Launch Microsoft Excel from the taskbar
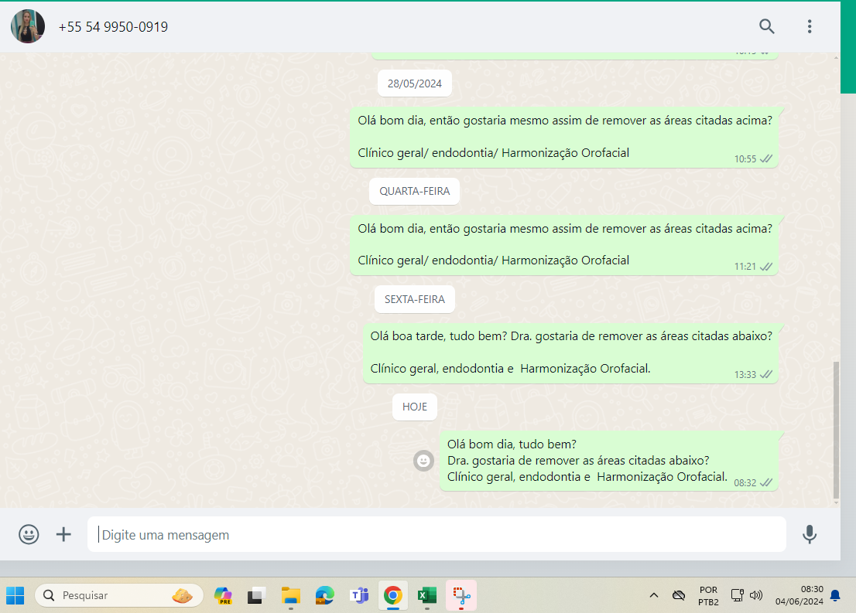The image size is (856, 613). (x=427, y=595)
